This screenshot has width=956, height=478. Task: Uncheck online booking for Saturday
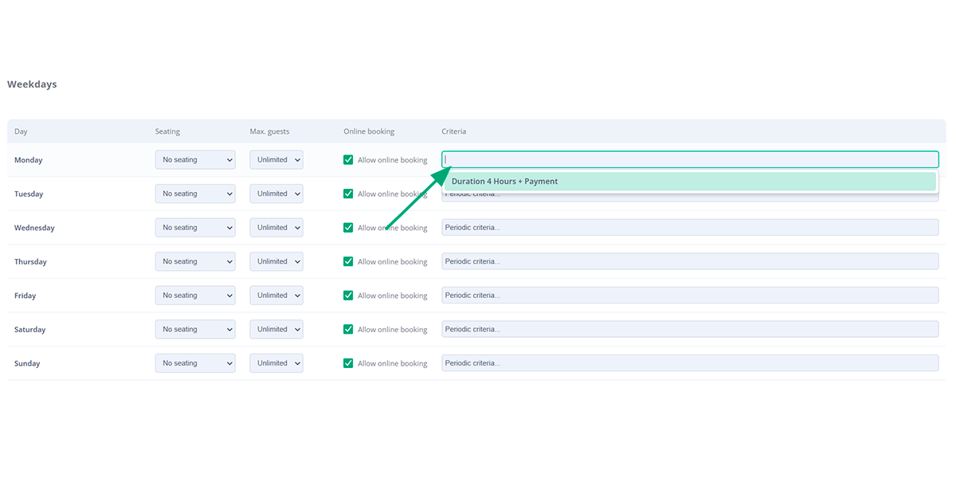pos(348,328)
